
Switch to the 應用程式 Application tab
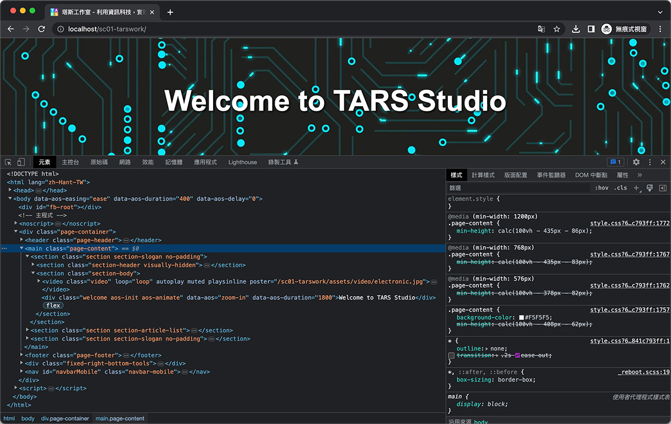(205, 162)
